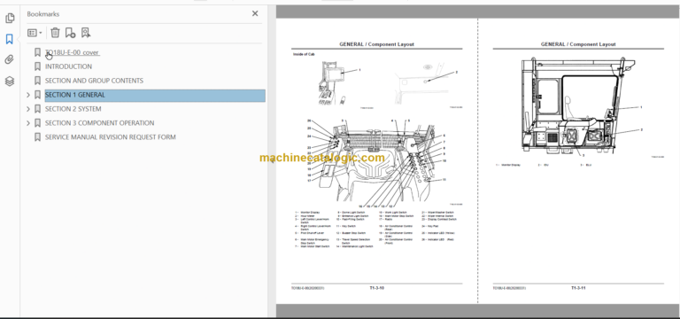Click the Inside of Cab heading
The height and width of the screenshot is (319, 680).
304,54
